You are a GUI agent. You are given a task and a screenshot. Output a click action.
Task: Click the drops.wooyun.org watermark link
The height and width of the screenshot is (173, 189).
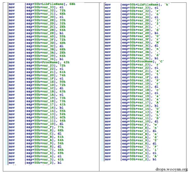pos(172,169)
